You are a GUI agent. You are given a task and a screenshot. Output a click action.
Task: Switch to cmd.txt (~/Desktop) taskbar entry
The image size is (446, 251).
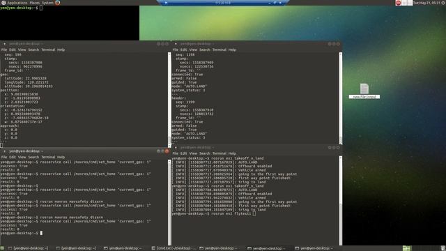click(x=174, y=248)
